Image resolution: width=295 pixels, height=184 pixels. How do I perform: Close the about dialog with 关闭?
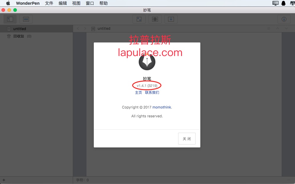click(x=187, y=139)
